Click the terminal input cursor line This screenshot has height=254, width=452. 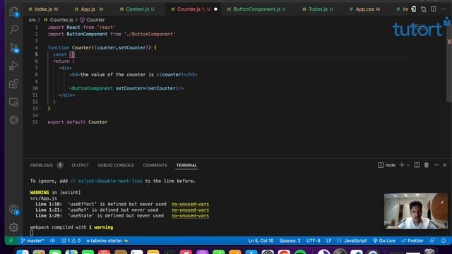pyautogui.click(x=31, y=233)
